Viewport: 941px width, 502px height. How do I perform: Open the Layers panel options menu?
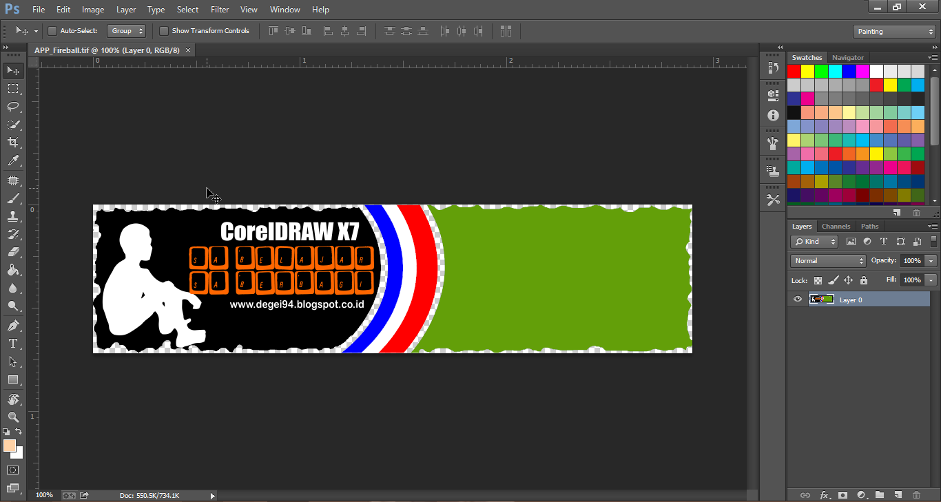click(933, 226)
